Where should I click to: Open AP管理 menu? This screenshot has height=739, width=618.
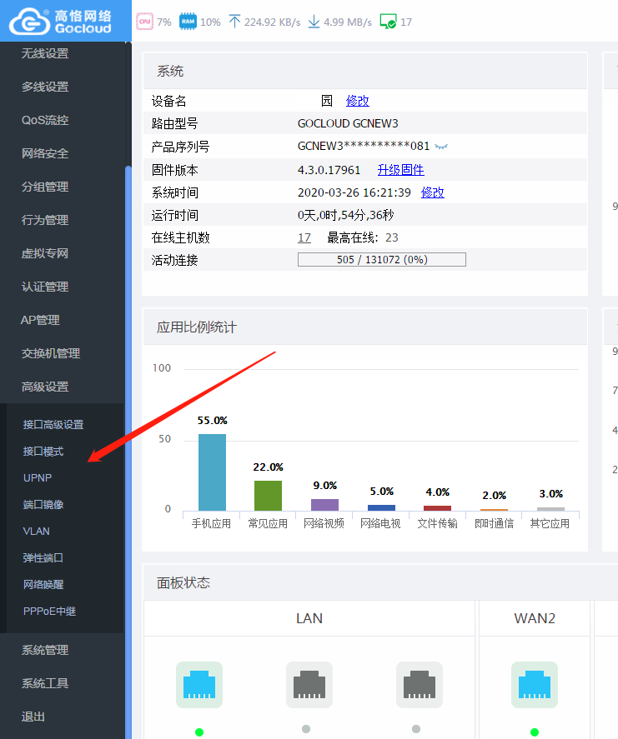point(40,320)
